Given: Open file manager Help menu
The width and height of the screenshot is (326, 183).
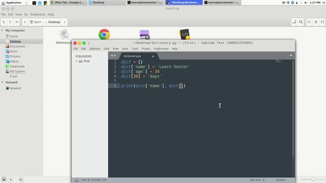Looking at the screenshot, I should [x=51, y=14].
